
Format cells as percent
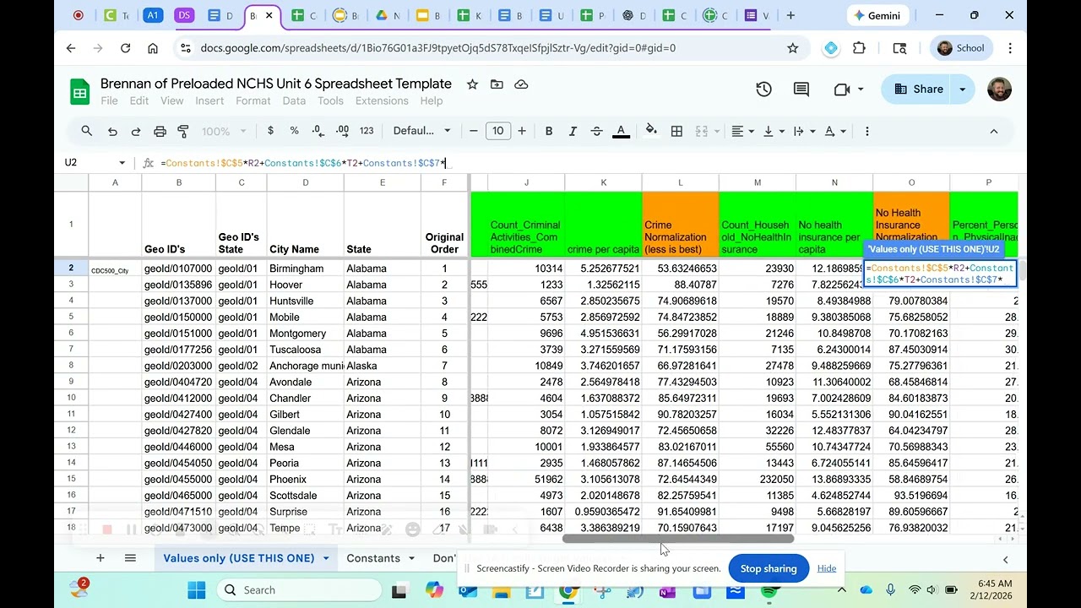point(294,131)
